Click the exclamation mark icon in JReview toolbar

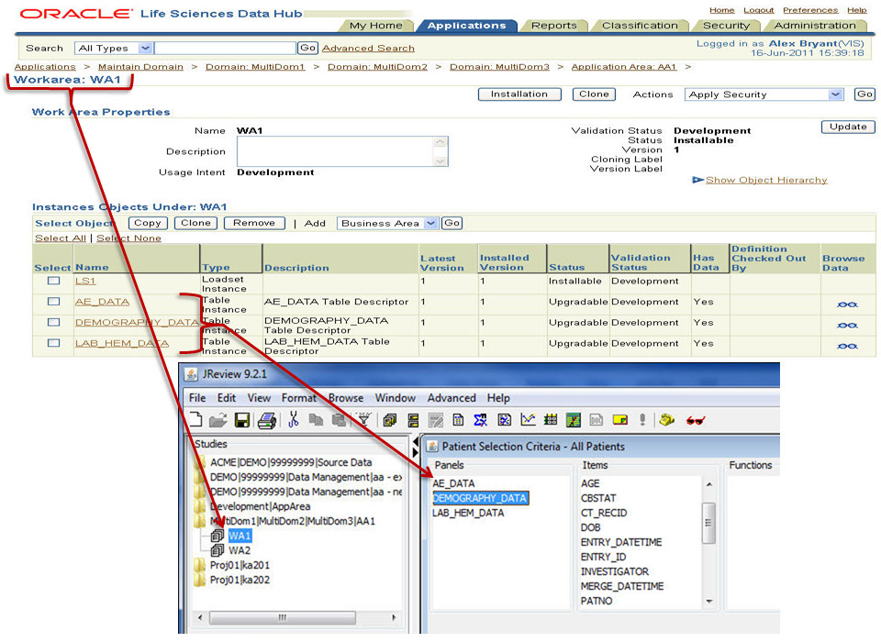point(642,419)
